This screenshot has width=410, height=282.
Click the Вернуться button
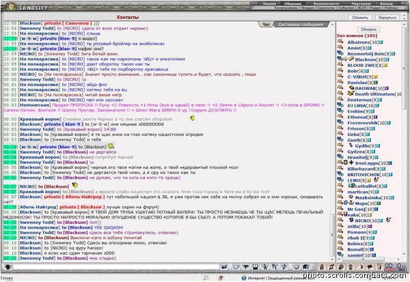click(387, 18)
